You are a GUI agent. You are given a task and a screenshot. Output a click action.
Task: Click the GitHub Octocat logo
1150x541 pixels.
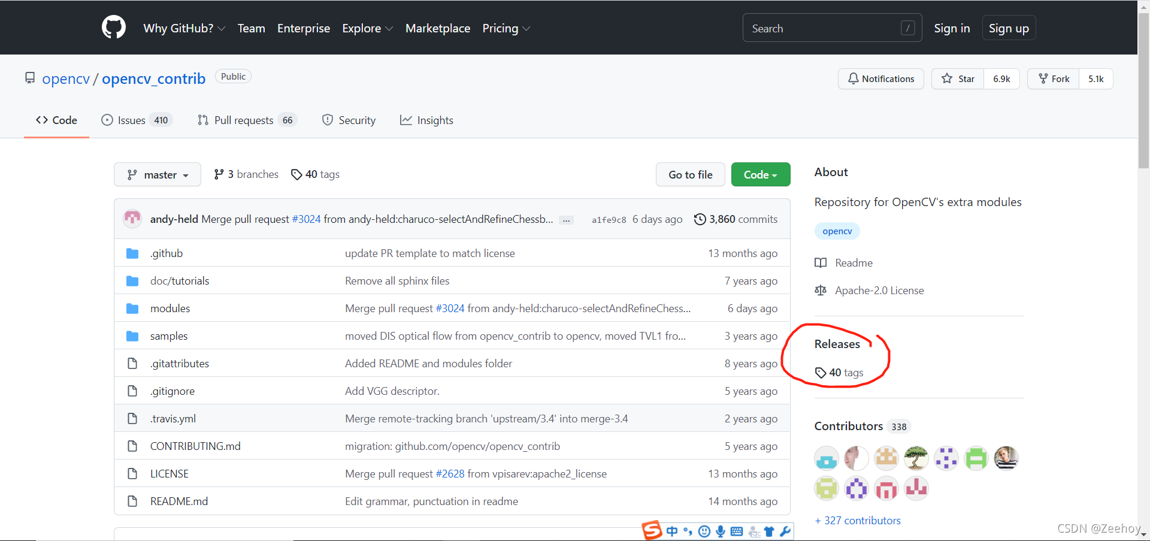(114, 28)
